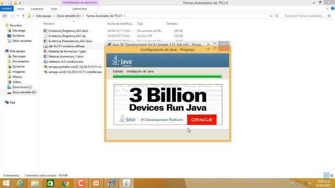Sort files by the Nombre column

[49, 23]
